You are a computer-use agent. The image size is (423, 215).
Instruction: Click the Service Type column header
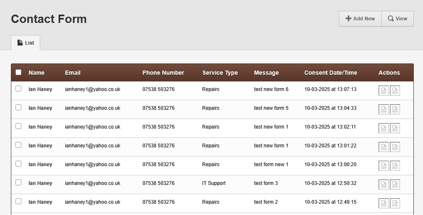[x=220, y=73]
